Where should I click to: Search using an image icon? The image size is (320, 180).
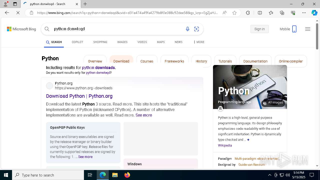(196, 29)
